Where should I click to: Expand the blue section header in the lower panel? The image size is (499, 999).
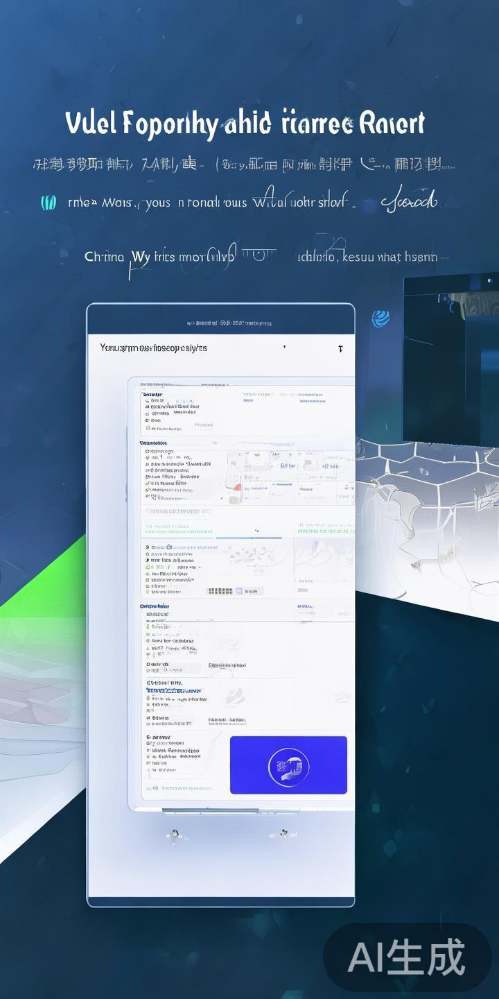point(154,606)
